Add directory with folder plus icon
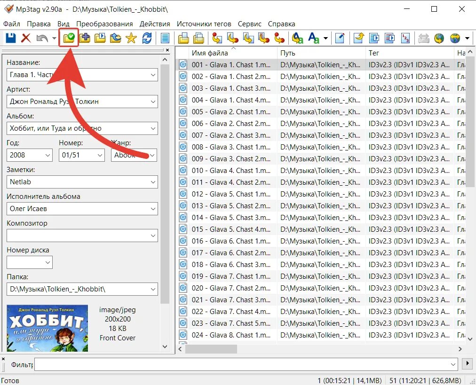476x385 pixels. (x=85, y=38)
